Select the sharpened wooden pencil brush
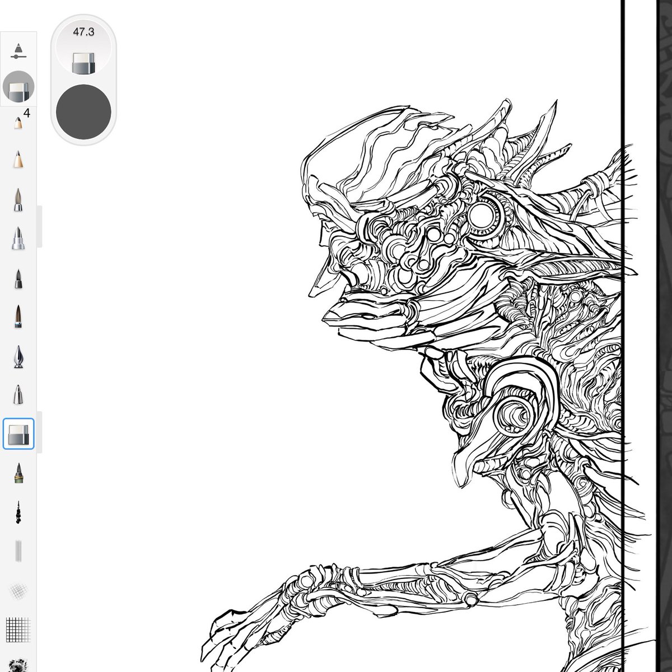Viewport: 672px width, 672px height. click(18, 159)
